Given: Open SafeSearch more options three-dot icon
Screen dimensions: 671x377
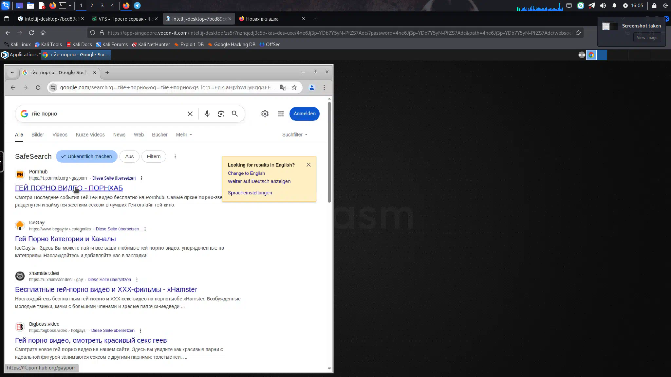Looking at the screenshot, I should click(175, 156).
